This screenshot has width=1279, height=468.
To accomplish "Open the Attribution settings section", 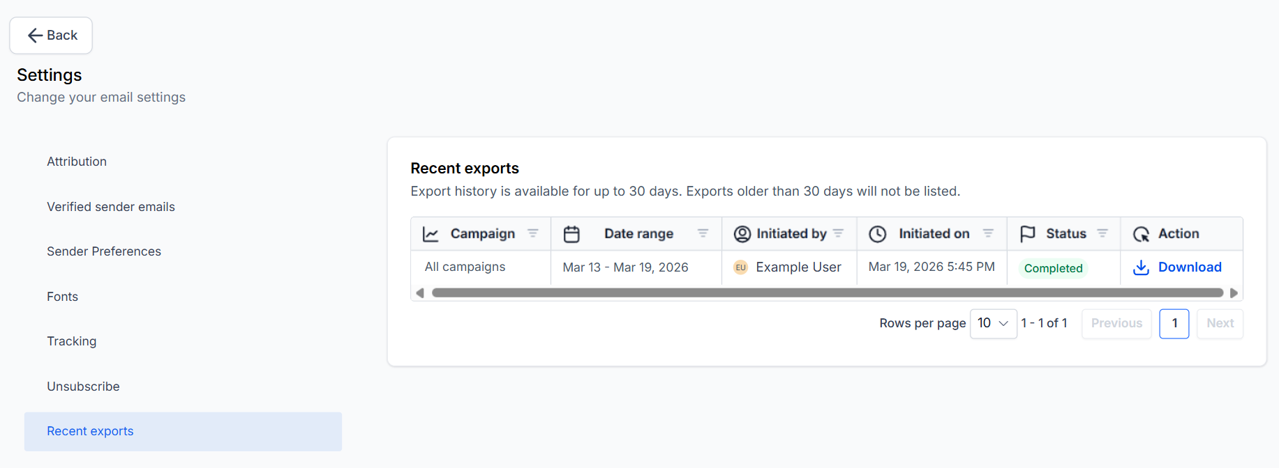I will coord(77,162).
